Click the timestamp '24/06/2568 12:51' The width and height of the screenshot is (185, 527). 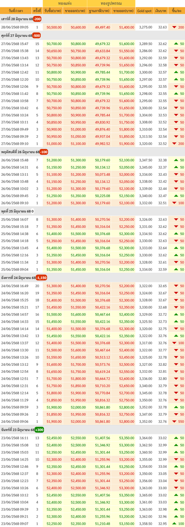(x=15, y=379)
